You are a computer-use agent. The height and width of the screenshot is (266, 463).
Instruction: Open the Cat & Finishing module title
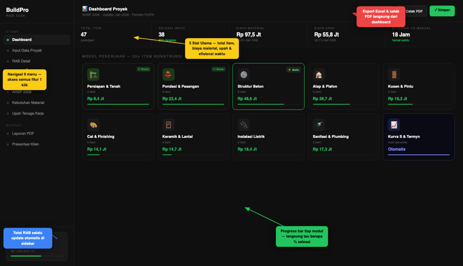(x=101, y=137)
